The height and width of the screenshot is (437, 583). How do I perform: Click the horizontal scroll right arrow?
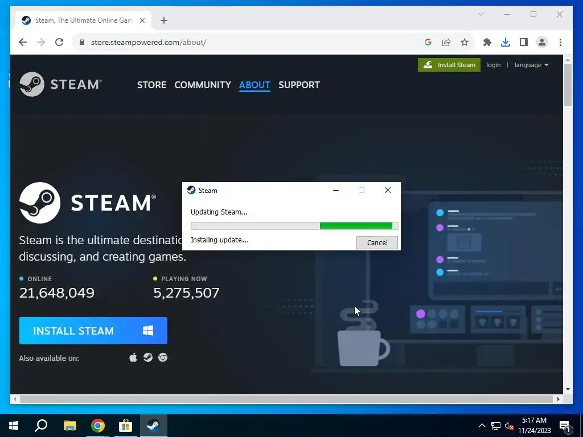[x=559, y=399]
